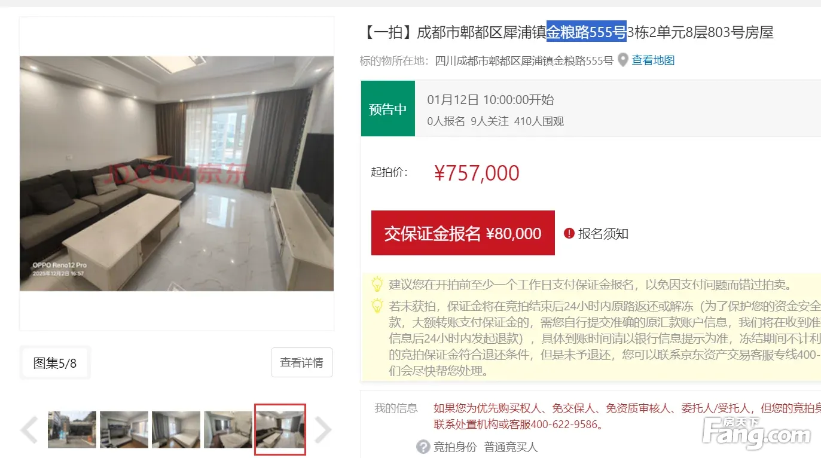This screenshot has width=821, height=458.
Task: Click the question mark beside 竞拍身份
Action: (x=423, y=447)
